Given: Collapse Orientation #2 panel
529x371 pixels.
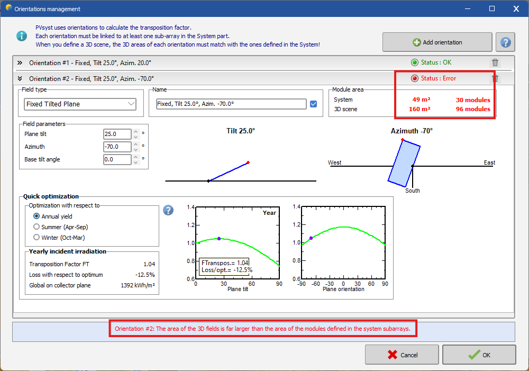Looking at the screenshot, I should tap(20, 79).
